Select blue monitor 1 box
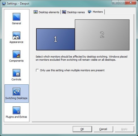 (55, 39)
